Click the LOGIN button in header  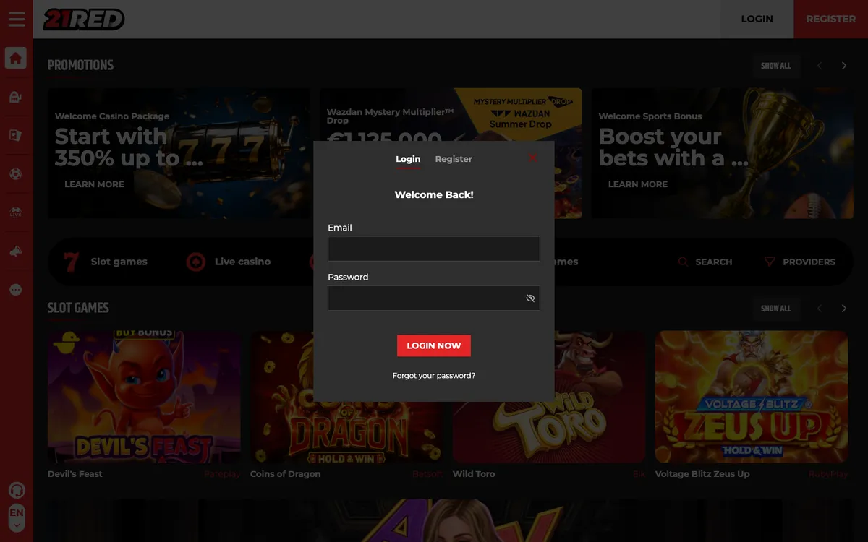pos(757,20)
